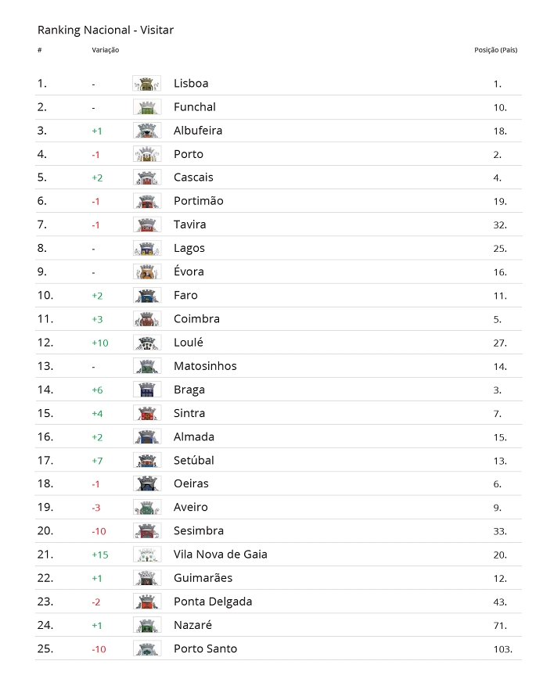Click the Posição (País) column header
The height and width of the screenshot is (686, 554).
coord(495,50)
